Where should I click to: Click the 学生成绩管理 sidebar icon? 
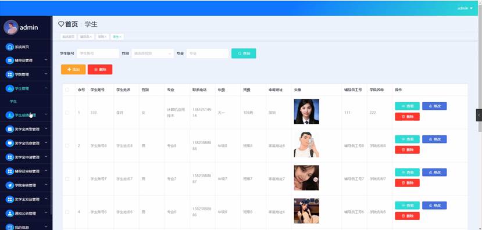pyautogui.click(x=10, y=115)
